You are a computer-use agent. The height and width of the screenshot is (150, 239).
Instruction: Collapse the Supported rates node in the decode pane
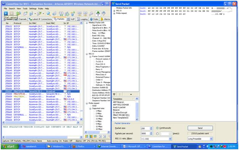90,109
